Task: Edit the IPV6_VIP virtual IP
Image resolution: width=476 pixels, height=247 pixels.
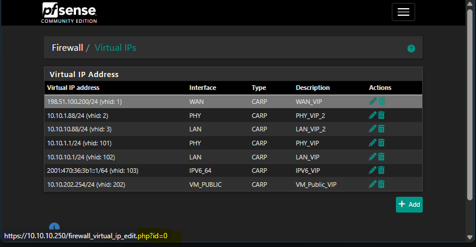Action: [x=372, y=171]
